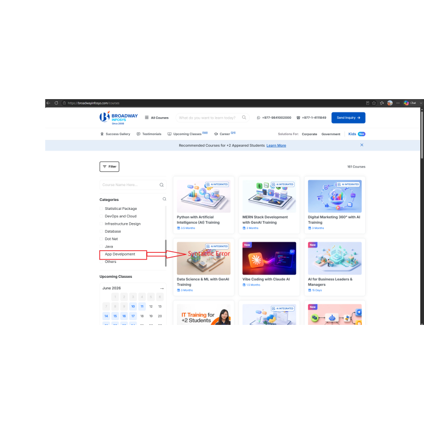Viewport: 424px width, 424px height.
Task: Check the DevOps and Cloud category
Action: click(x=101, y=216)
